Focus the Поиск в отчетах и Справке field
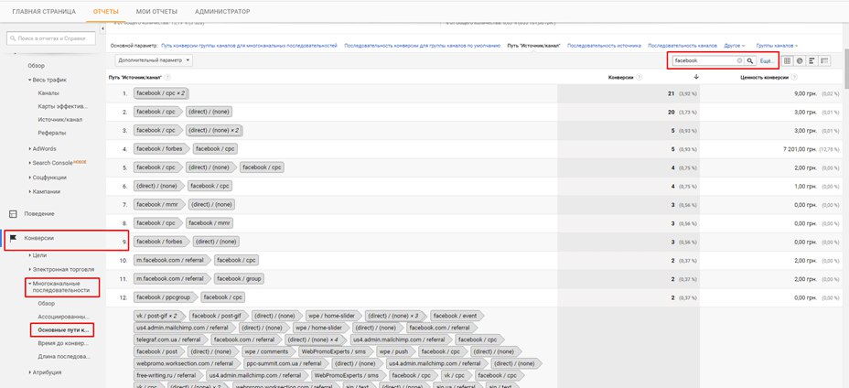849x388 pixels. (51, 38)
